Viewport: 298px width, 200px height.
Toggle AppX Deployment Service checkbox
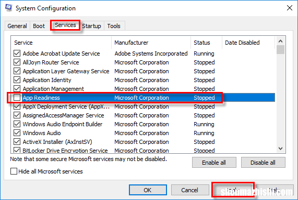pos(17,106)
